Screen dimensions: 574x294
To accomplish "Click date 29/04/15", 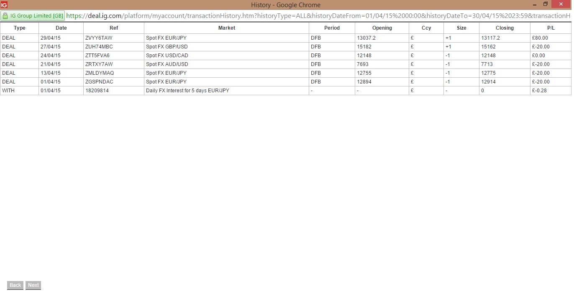I will (x=51, y=38).
